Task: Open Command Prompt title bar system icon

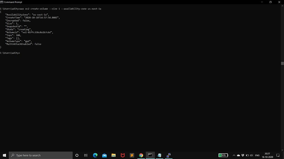Action: pyautogui.click(x=2, y=2)
